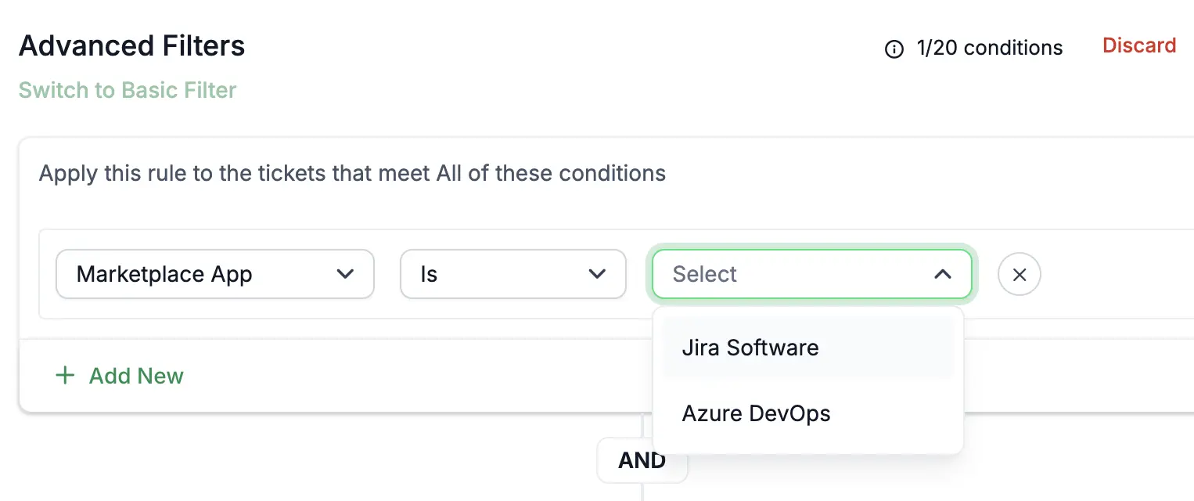Click the Select placeholder text in value field
This screenshot has width=1194, height=501.
pos(705,274)
